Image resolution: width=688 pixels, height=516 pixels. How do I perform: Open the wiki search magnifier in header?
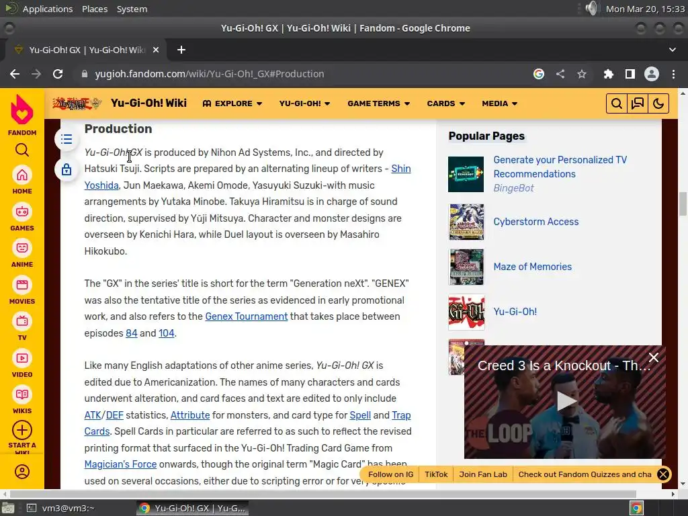pos(617,103)
